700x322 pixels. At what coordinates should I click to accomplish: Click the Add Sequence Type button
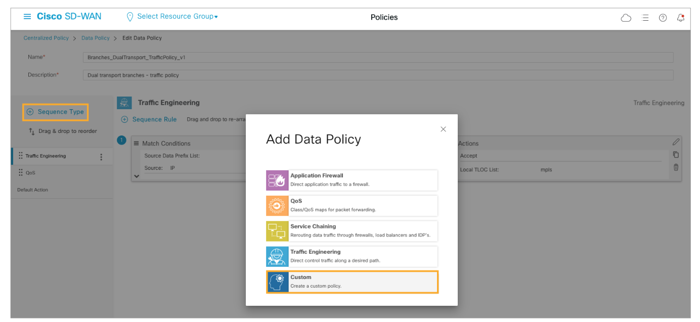click(x=56, y=112)
